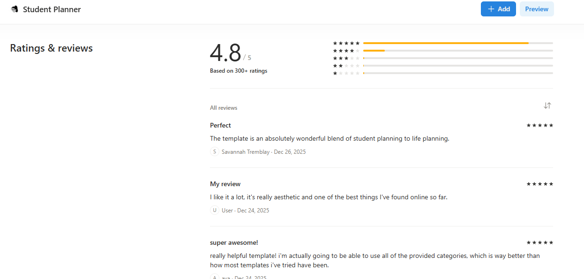This screenshot has height=279, width=584.
Task: Click the sort reviews arrows icon
Action: pos(547,106)
